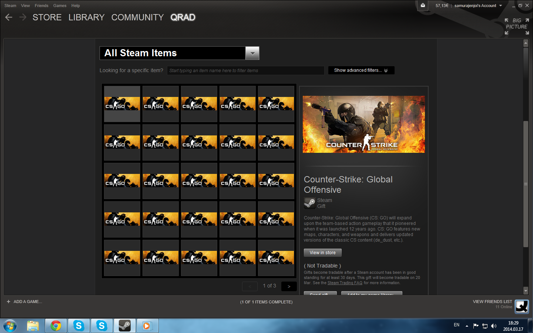Click View in store button
This screenshot has width=533, height=333.
323,253
